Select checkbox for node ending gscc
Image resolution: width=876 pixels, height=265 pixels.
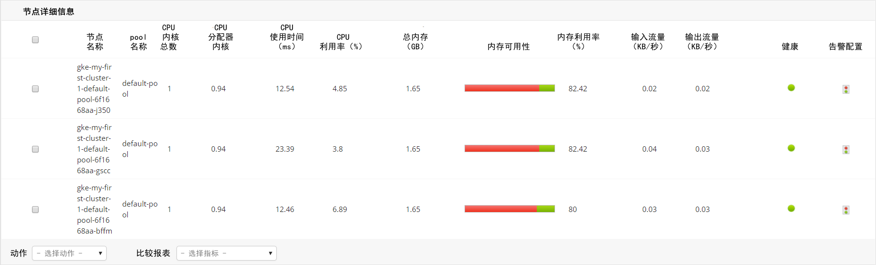[x=35, y=149]
